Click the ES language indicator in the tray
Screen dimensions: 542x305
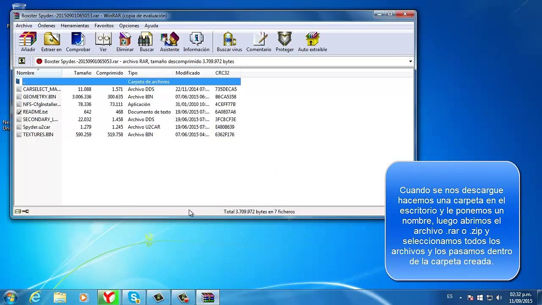pos(450,297)
